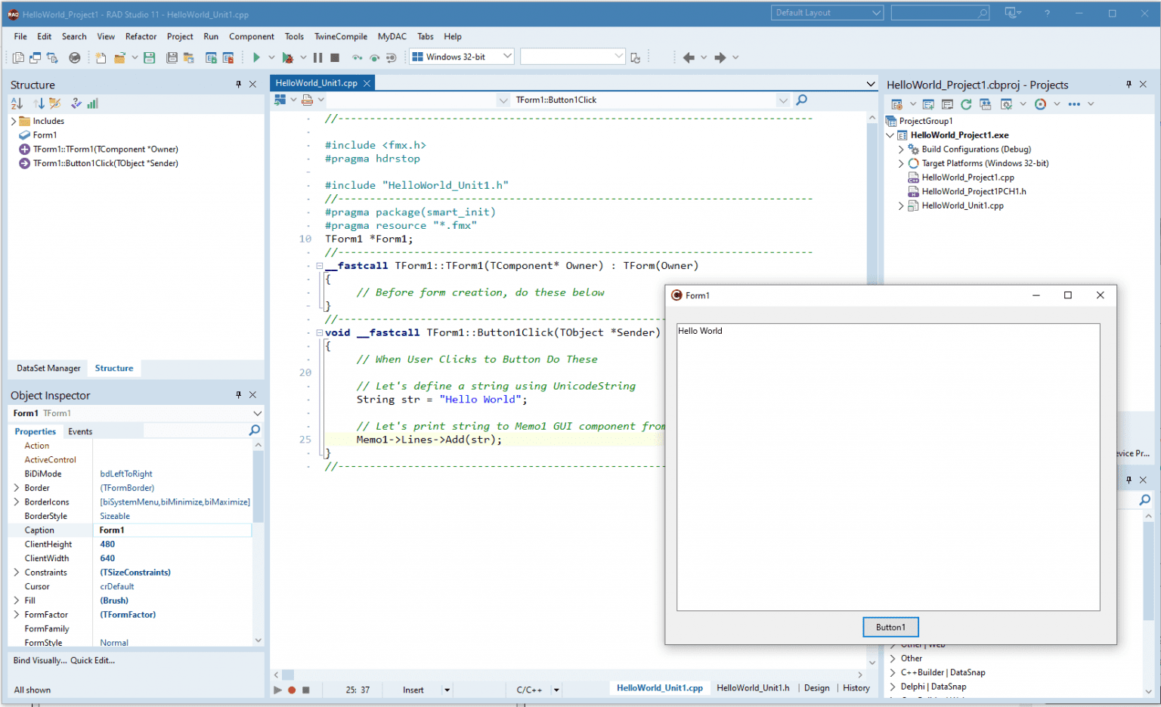Sort the Structure panel alphabetically
The height and width of the screenshot is (707, 1161).
pyautogui.click(x=17, y=103)
